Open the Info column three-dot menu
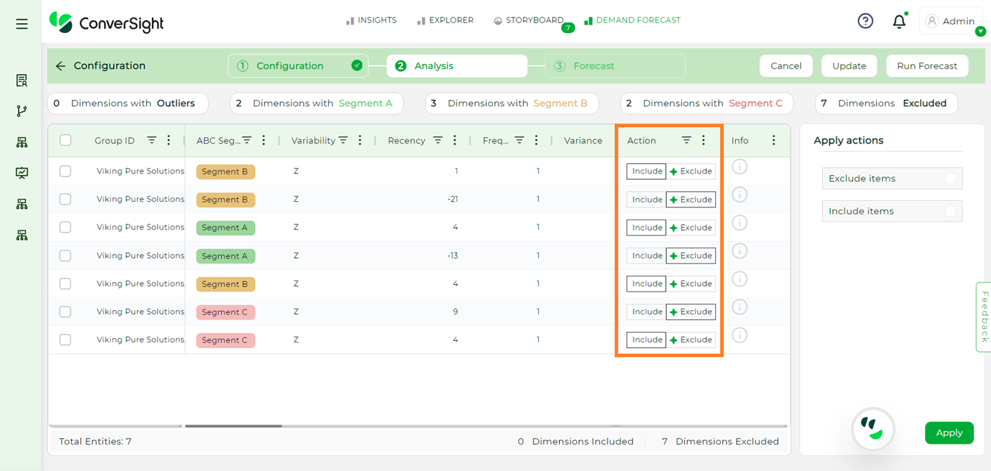Screen dimensions: 991x471 point(774,141)
